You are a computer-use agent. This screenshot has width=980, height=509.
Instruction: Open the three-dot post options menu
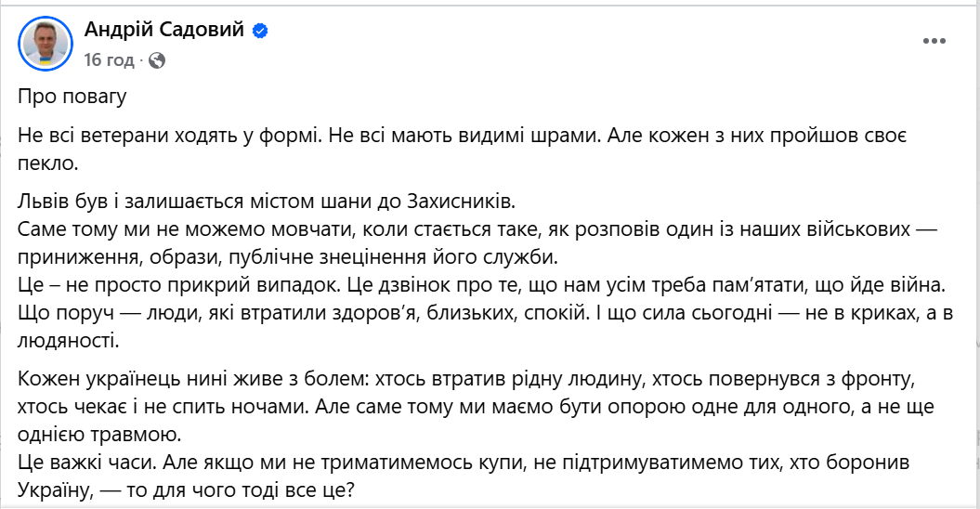[934, 42]
